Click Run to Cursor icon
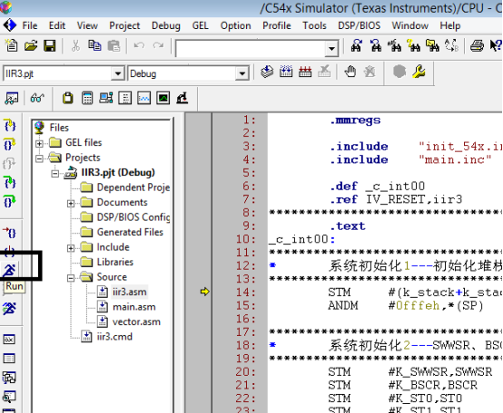503x413 pixels. tap(10, 232)
